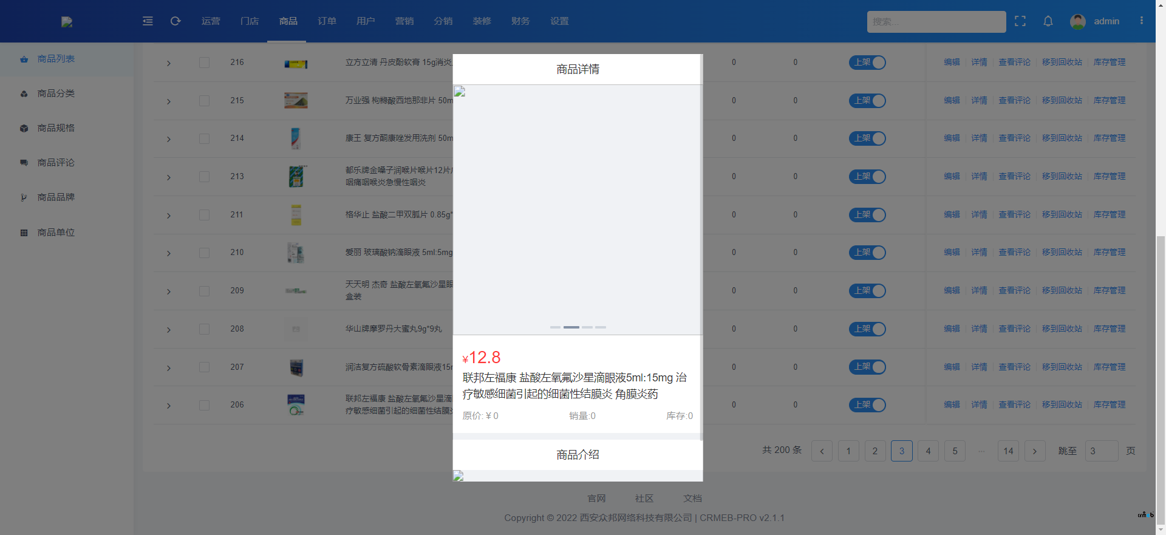Viewport: 1166px width, 535px height.
Task: Open the vertical ellipsis more menu
Action: coord(1142,21)
